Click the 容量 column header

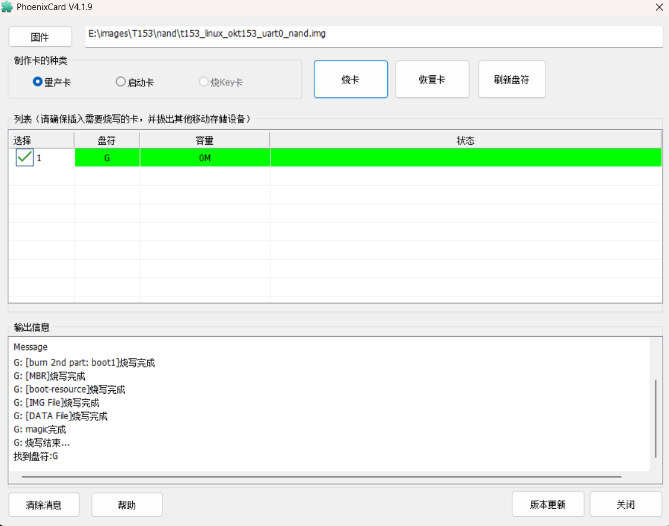205,141
